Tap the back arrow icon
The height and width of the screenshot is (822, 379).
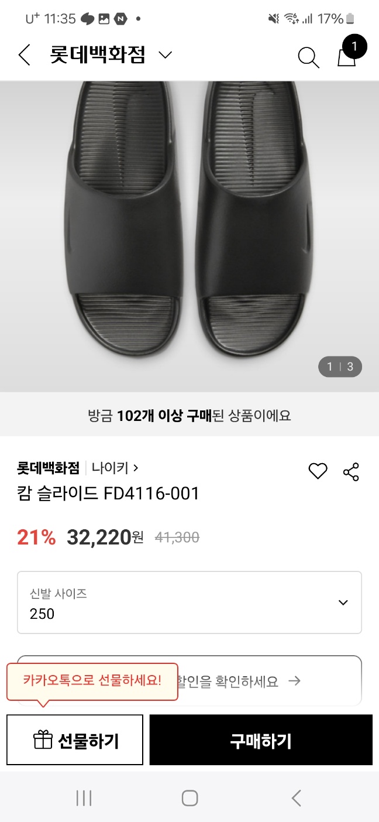[24, 55]
